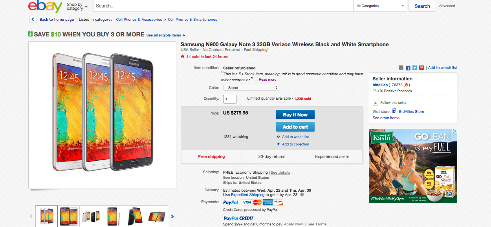
Task: Share listing on Facebook icon
Action: point(408,68)
